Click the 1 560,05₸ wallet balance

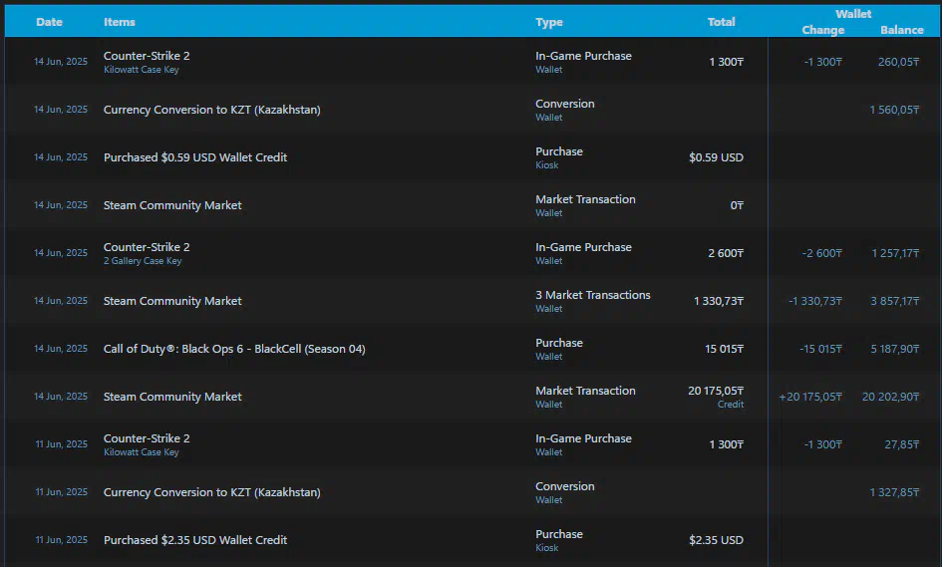click(x=894, y=110)
